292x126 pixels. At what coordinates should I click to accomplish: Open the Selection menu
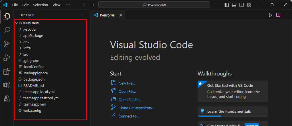pyautogui.click(x=40, y=5)
